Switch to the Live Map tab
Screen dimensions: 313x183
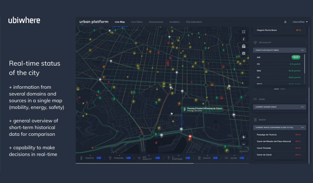[x=120, y=22]
